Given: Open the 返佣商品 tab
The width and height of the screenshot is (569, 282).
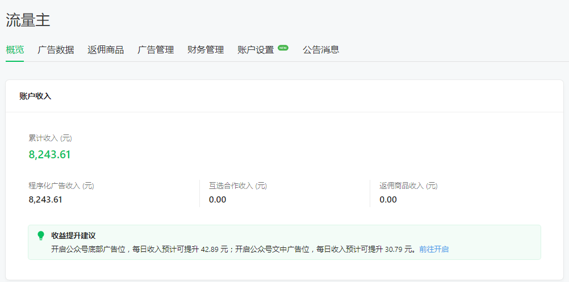Looking at the screenshot, I should [x=106, y=50].
